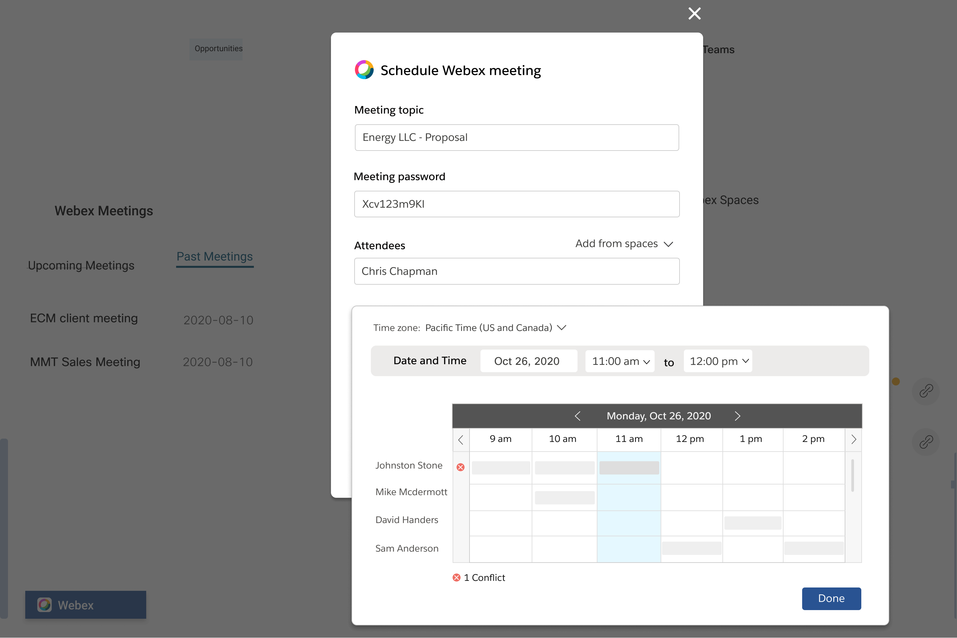Expand Add from spaces dropdown
This screenshot has width=957, height=638.
(x=625, y=244)
